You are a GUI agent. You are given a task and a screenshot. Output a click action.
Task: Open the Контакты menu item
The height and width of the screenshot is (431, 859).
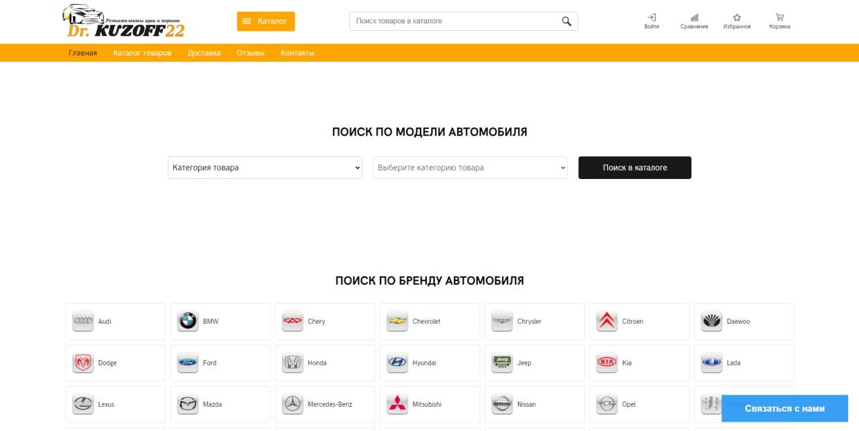(x=297, y=53)
